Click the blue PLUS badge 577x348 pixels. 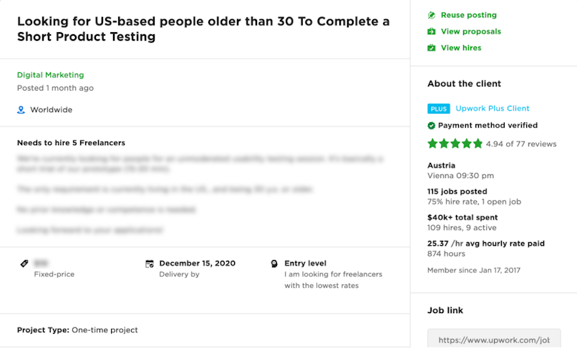[x=438, y=109]
